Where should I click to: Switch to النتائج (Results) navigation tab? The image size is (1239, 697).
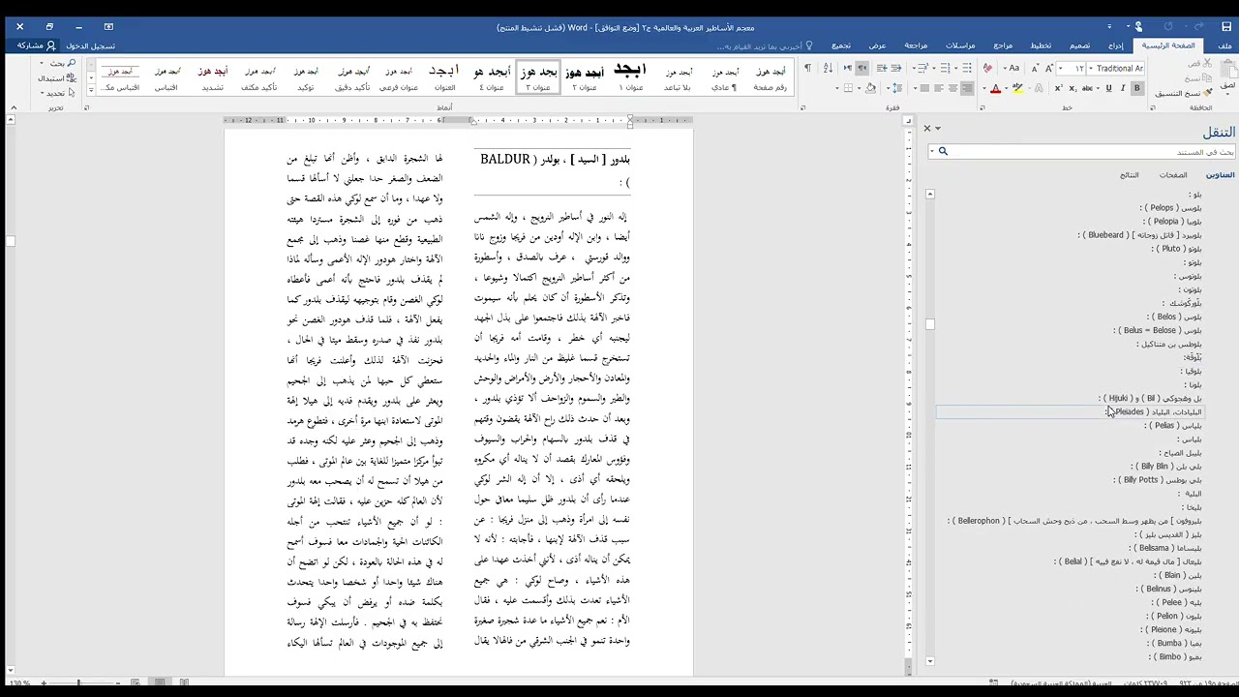click(x=1130, y=175)
